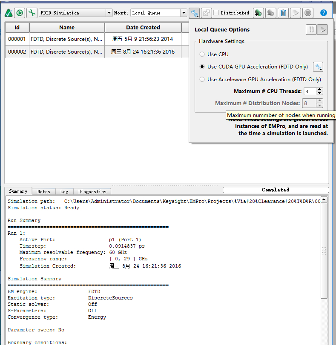This screenshot has width=336, height=345.
Task: Delete simulation with the trash icon
Action: (283, 13)
